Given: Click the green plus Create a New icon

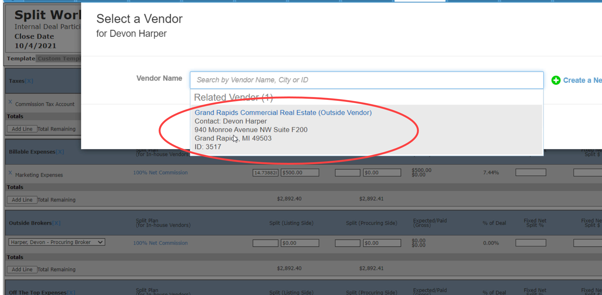Looking at the screenshot, I should pyautogui.click(x=556, y=80).
